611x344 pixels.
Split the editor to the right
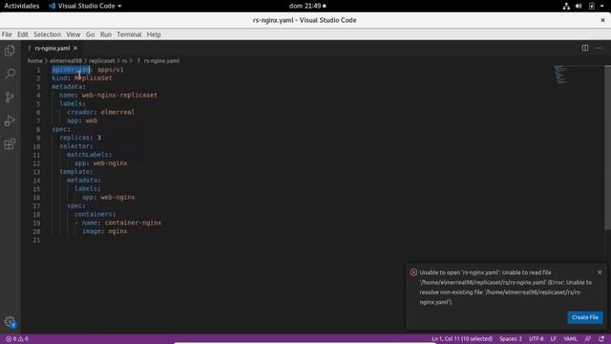coord(585,48)
